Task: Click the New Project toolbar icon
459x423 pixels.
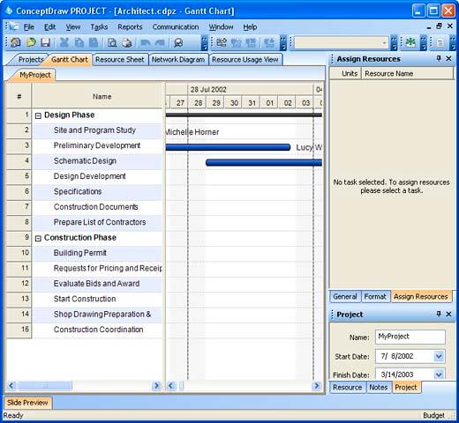Action: coord(15,42)
